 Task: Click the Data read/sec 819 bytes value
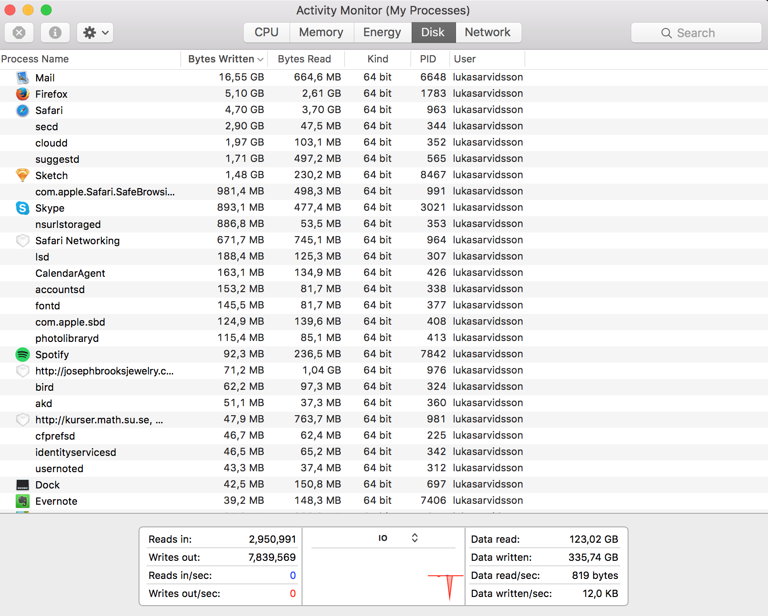pos(595,575)
